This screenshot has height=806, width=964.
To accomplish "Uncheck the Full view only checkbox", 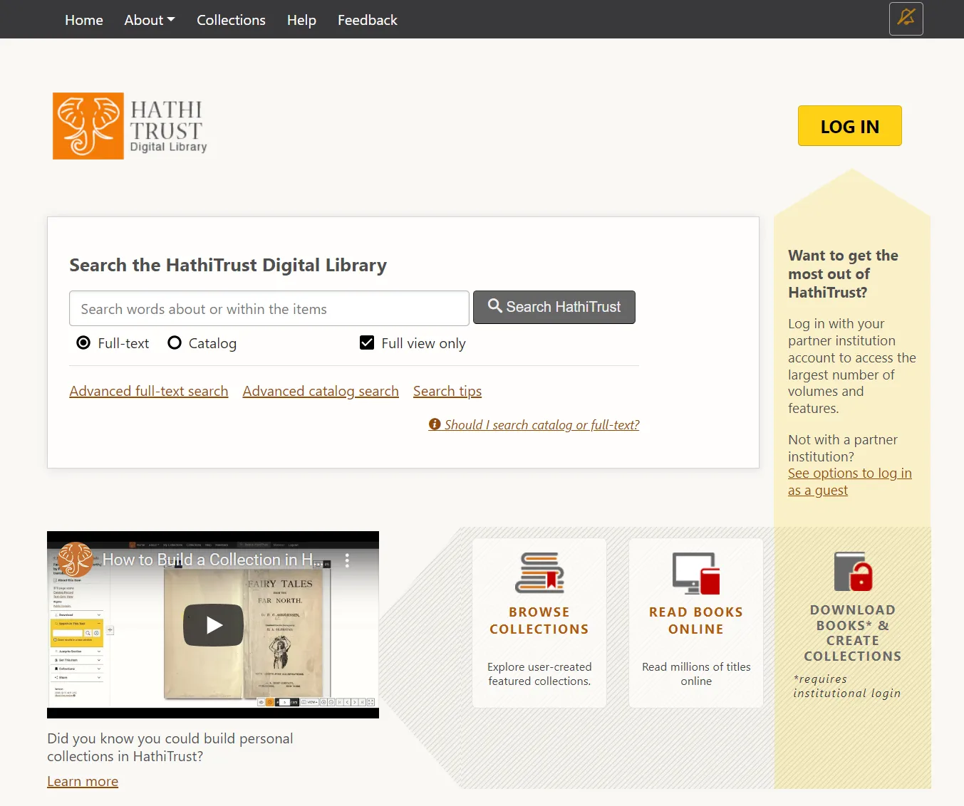I will tap(367, 343).
